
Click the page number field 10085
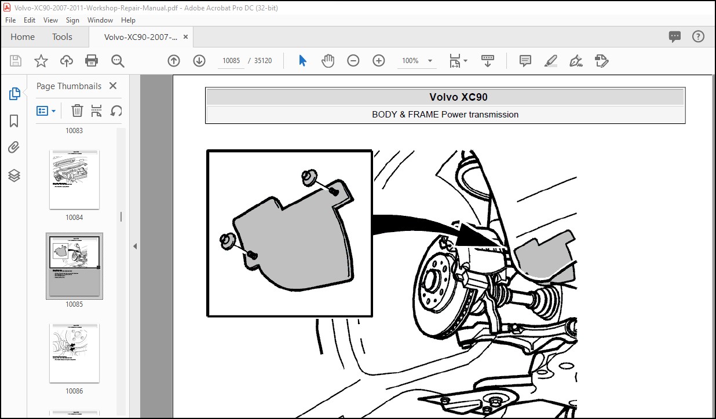click(x=231, y=61)
